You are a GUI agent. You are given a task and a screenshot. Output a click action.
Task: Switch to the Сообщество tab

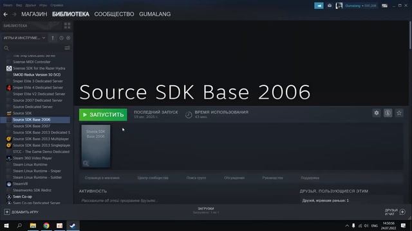pyautogui.click(x=114, y=14)
